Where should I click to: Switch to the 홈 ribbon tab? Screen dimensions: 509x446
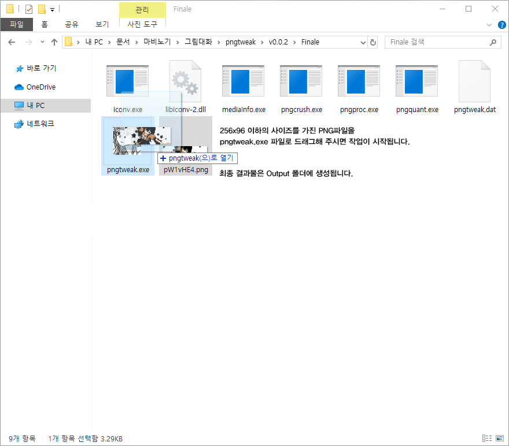pyautogui.click(x=45, y=24)
